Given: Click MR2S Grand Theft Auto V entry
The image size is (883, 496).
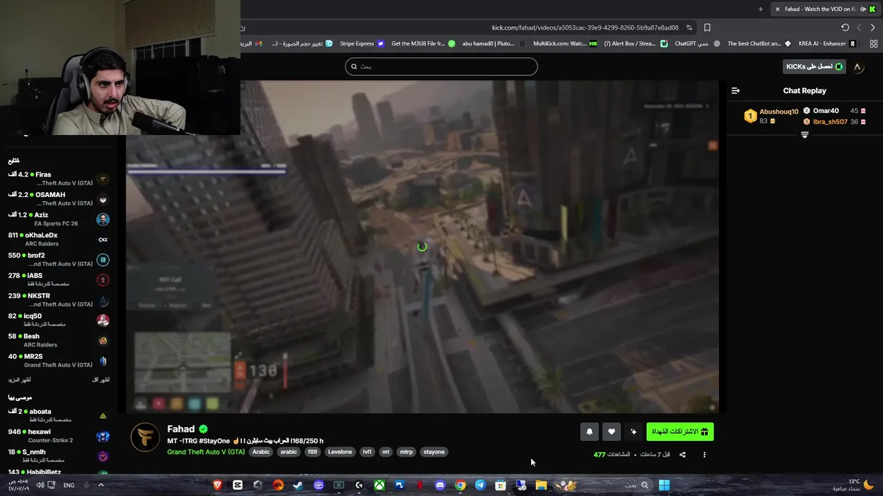Looking at the screenshot, I should [x=59, y=360].
